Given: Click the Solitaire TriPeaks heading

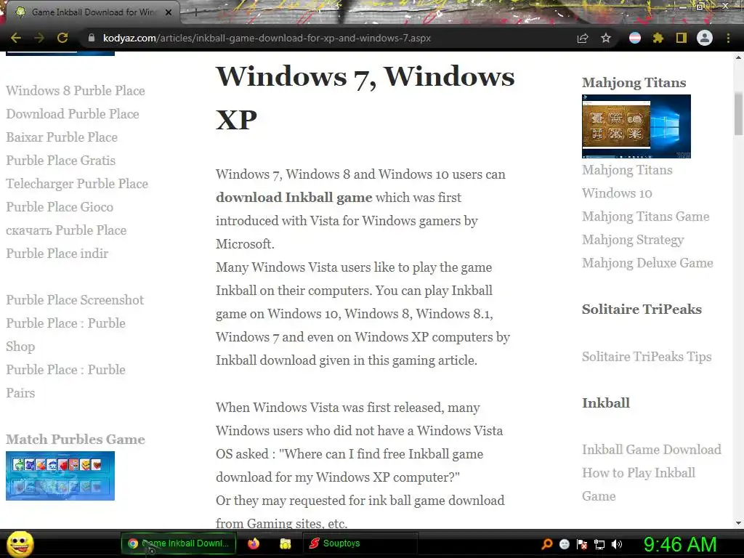Looking at the screenshot, I should 642,310.
